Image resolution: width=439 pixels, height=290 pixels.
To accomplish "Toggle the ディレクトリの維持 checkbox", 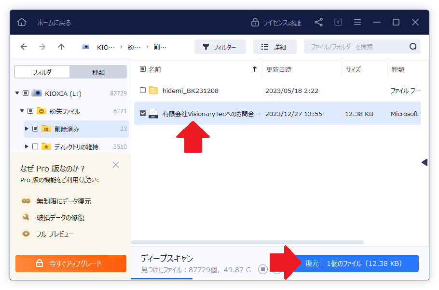I will coord(35,146).
